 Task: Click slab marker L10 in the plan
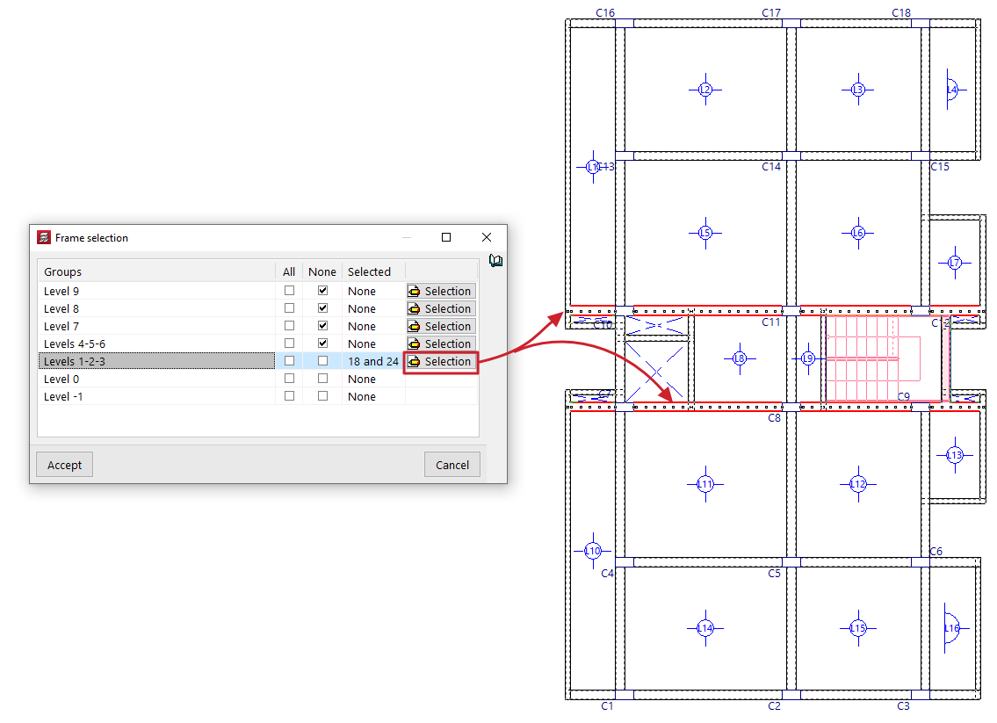[593, 551]
